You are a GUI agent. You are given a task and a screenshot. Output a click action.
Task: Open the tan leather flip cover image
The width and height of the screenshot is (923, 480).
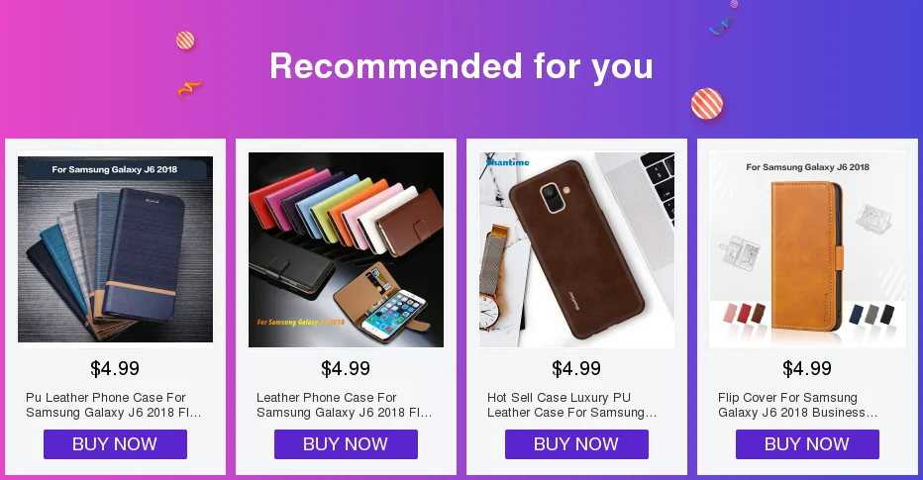pyautogui.click(x=808, y=249)
